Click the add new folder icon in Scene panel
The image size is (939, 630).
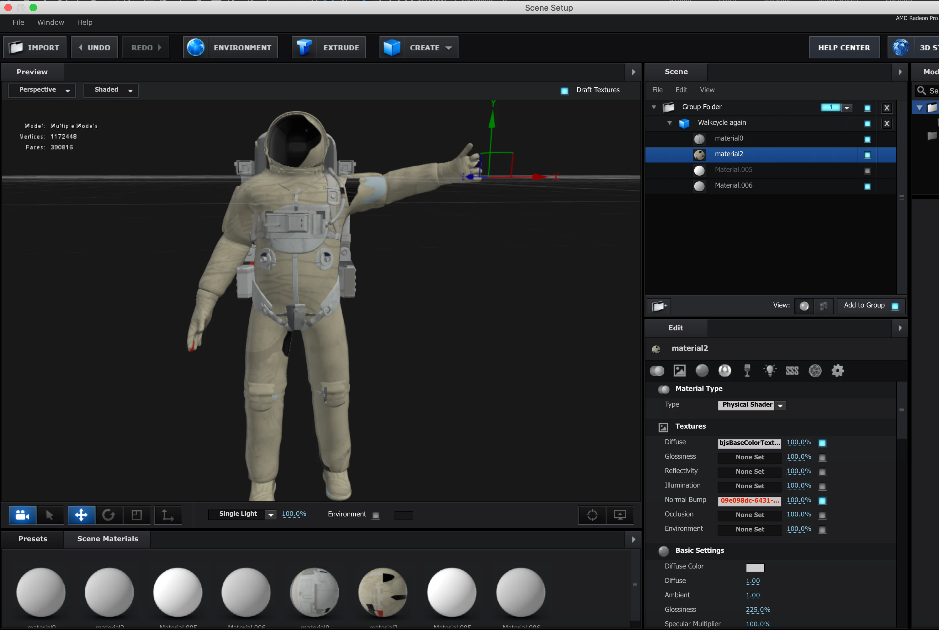(x=659, y=306)
